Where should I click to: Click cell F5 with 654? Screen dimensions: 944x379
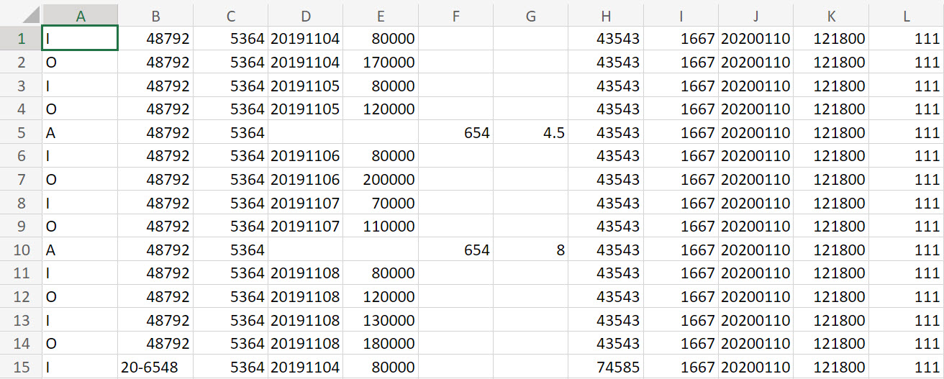(x=455, y=132)
